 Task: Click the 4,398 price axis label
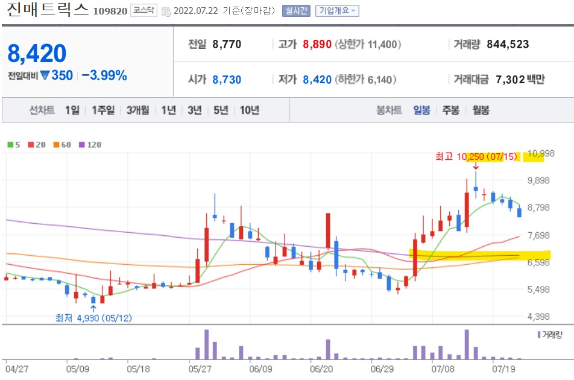tap(538, 317)
